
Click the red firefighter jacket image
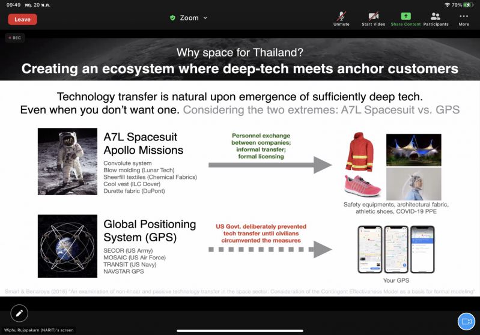(x=360, y=152)
